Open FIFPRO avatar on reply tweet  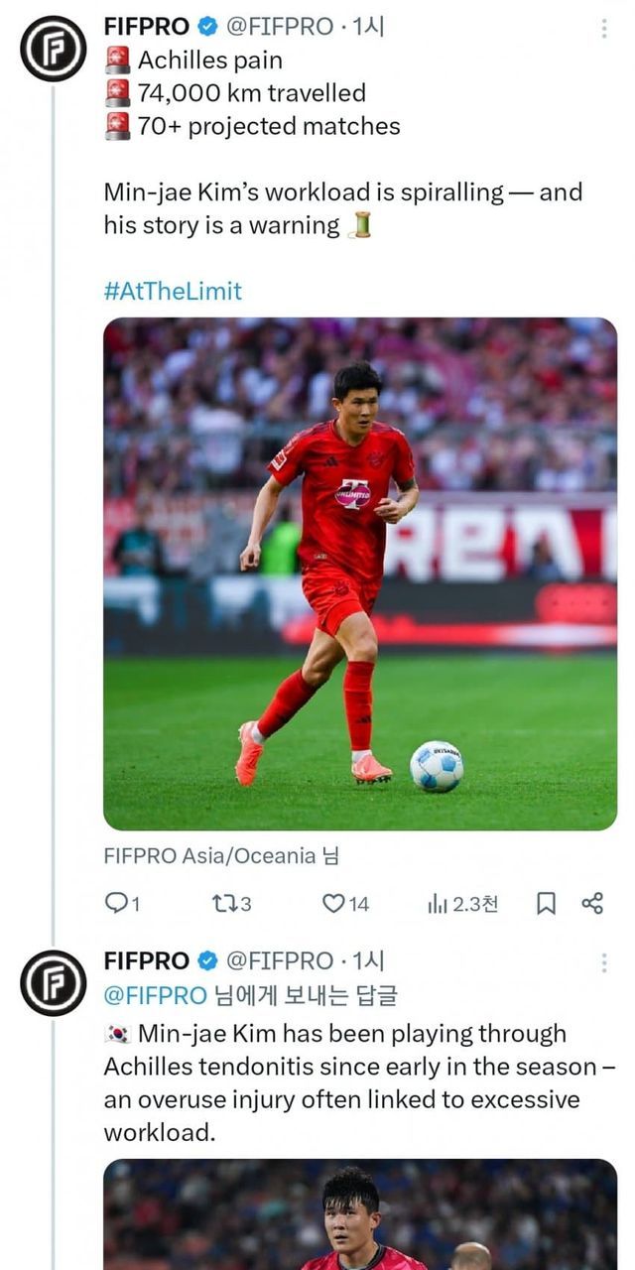coord(54,982)
